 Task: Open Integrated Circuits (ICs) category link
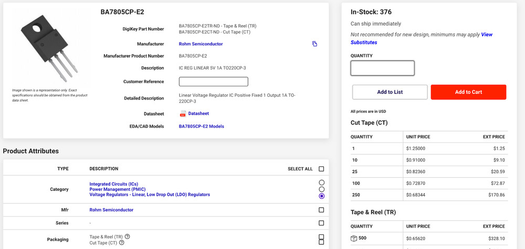(113, 184)
